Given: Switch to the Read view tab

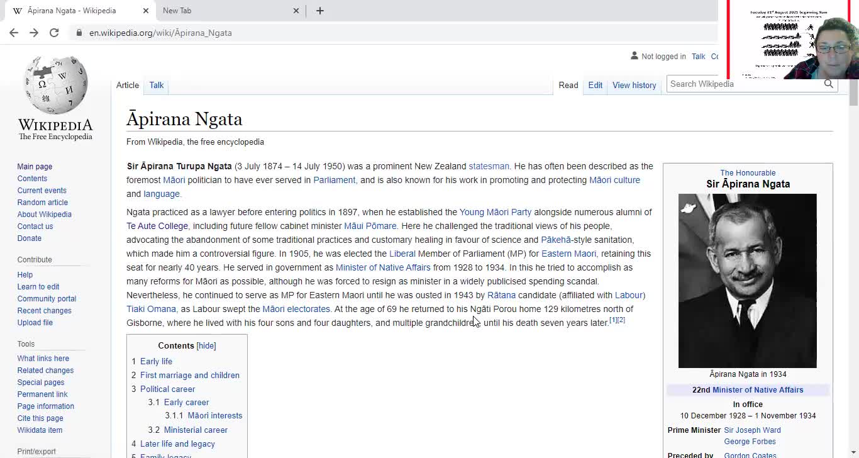Looking at the screenshot, I should [568, 85].
